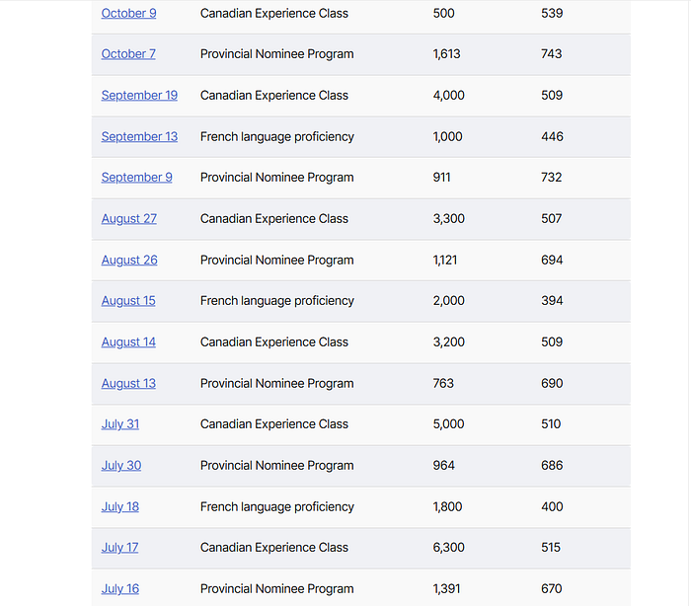Image resolution: width=691 pixels, height=606 pixels.
Task: Open the October 9 draw link
Action: [128, 14]
